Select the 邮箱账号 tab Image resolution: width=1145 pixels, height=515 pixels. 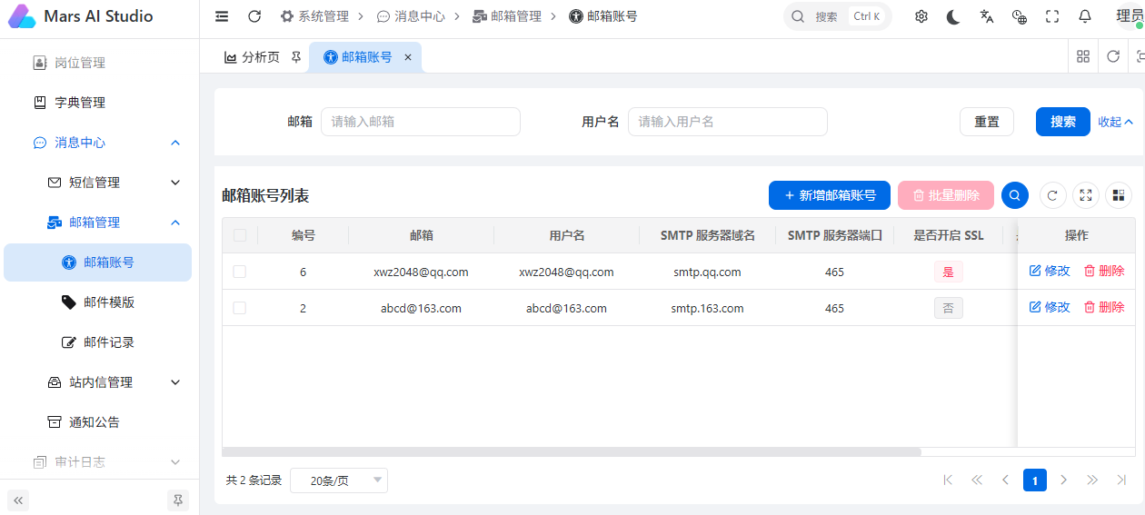click(366, 57)
